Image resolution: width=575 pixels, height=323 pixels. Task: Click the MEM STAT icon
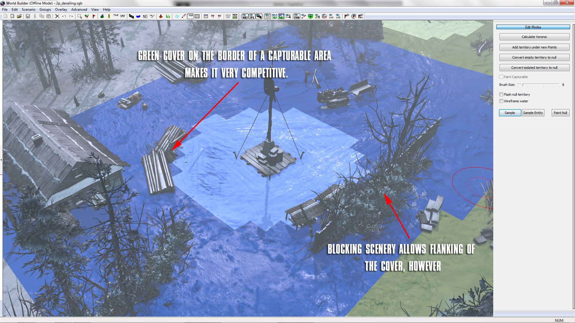(235, 16)
